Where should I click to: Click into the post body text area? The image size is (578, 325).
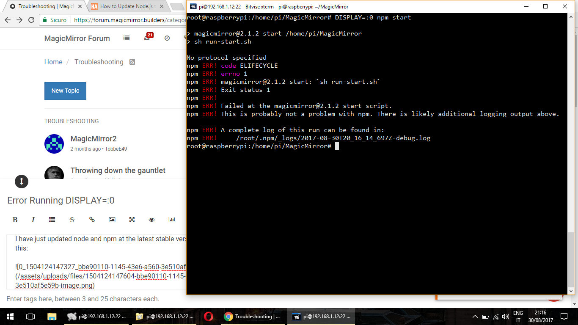96,262
